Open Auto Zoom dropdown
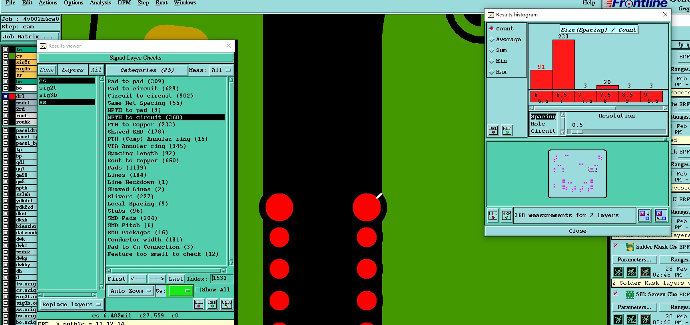Viewport: 690px width, 325px height. 130,291
